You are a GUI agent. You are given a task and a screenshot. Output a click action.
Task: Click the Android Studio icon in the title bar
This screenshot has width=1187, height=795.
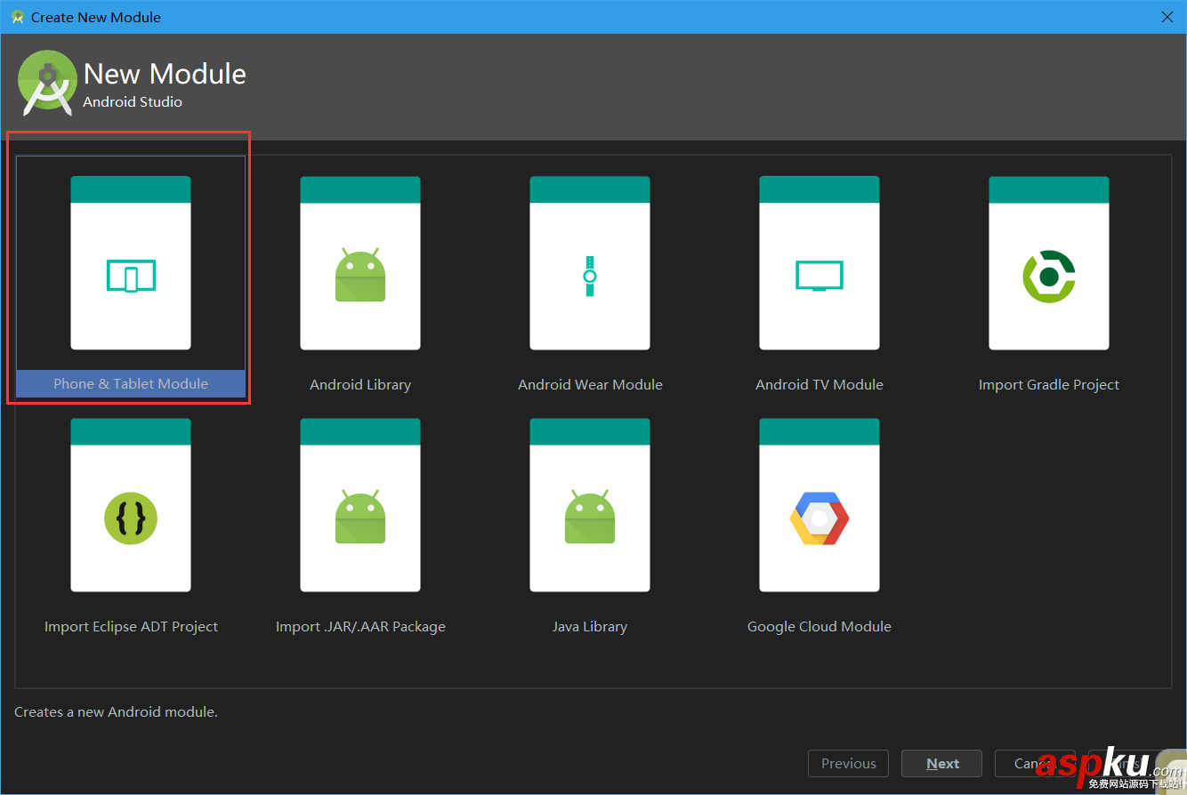point(19,17)
